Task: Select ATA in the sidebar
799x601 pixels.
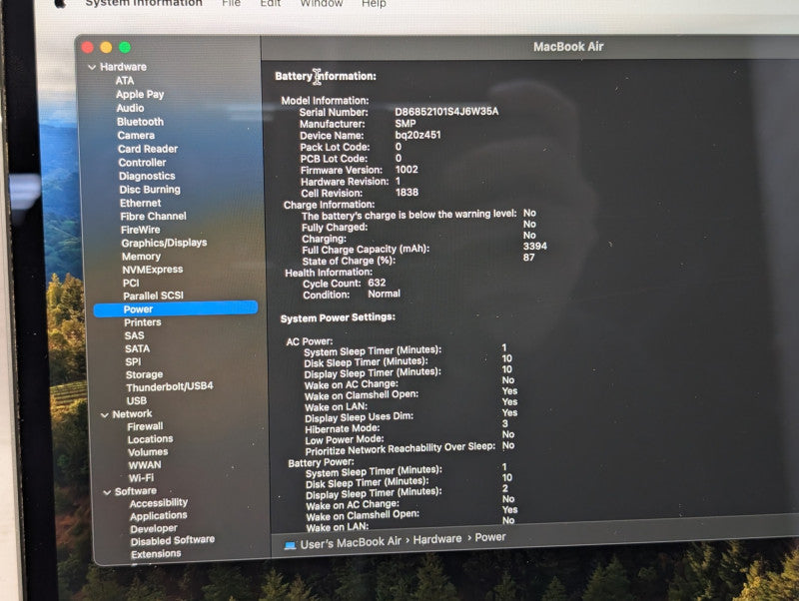Action: 124,81
